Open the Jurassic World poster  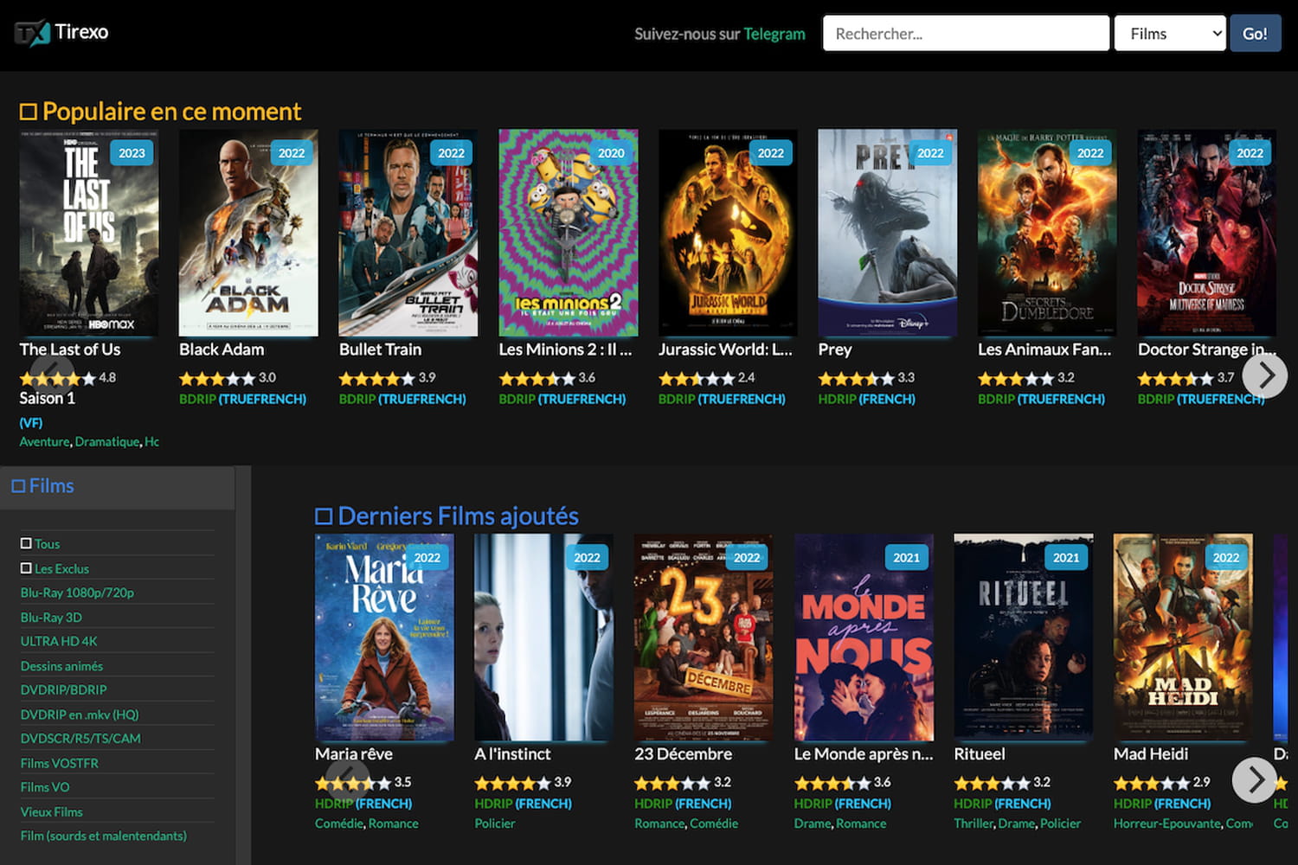click(728, 233)
